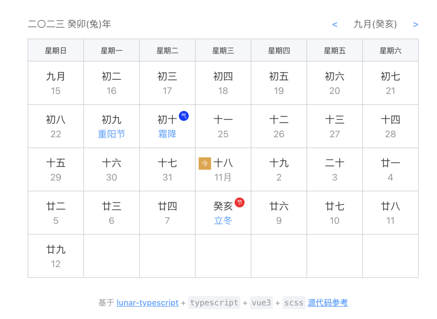
Task: Select the 立冬 day cell
Action: tap(223, 213)
